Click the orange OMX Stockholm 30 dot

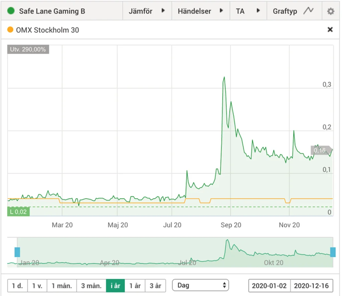point(10,29)
